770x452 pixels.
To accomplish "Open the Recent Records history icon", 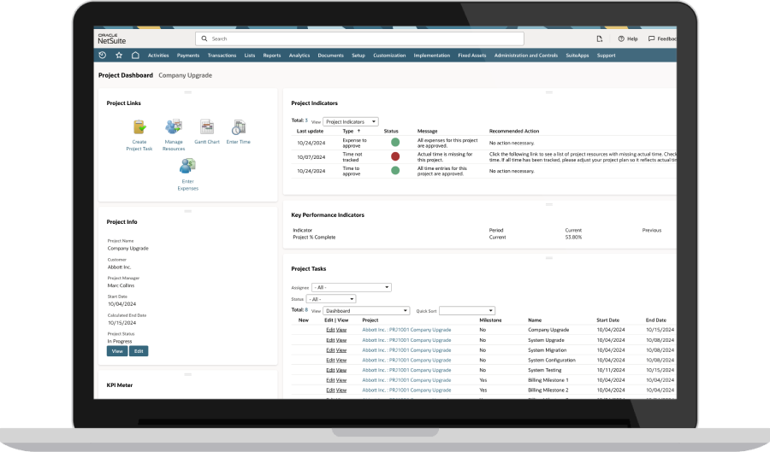I will click(x=103, y=56).
